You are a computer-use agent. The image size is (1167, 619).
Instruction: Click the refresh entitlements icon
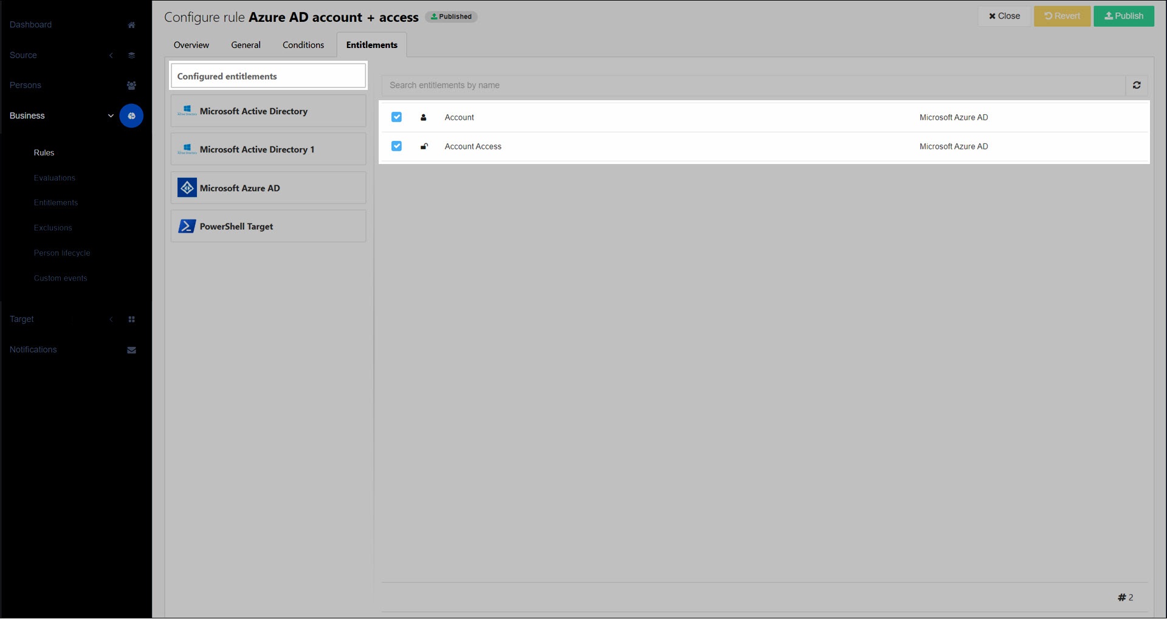[x=1137, y=86]
